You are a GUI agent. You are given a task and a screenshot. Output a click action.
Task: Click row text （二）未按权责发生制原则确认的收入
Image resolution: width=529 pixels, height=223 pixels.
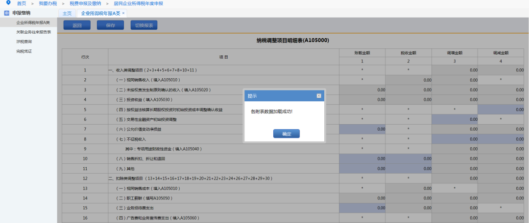163,90
